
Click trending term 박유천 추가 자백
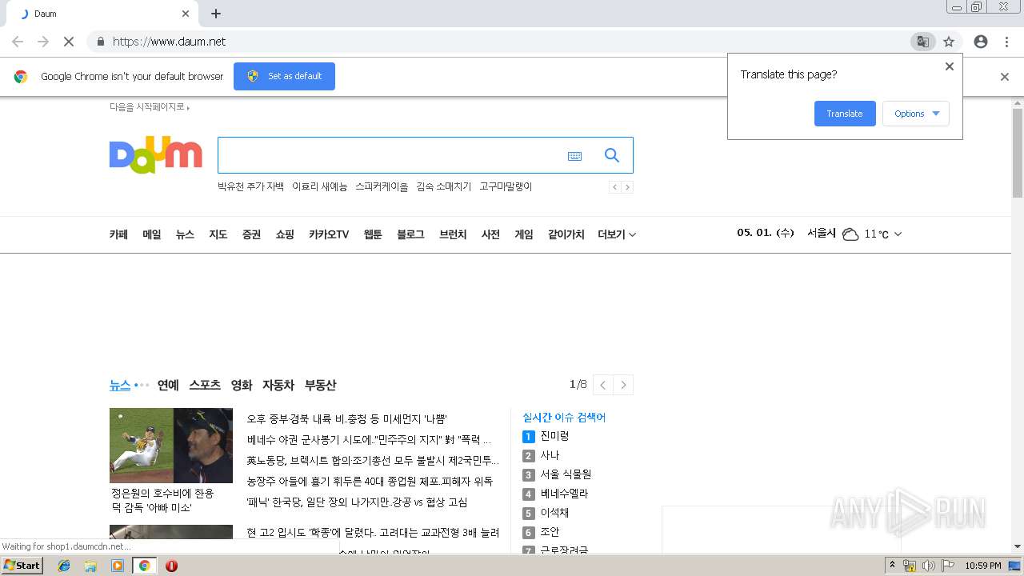250,186
